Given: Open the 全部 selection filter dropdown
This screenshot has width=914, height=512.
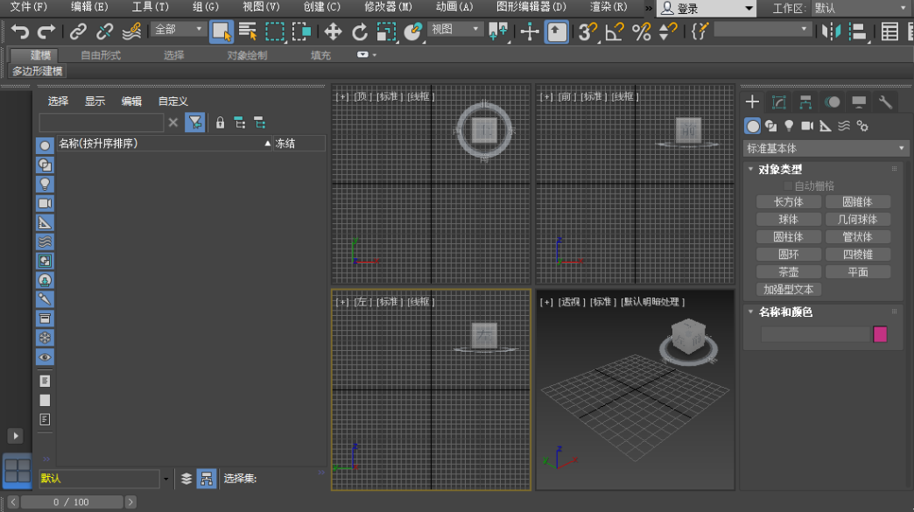Looking at the screenshot, I should (179, 30).
